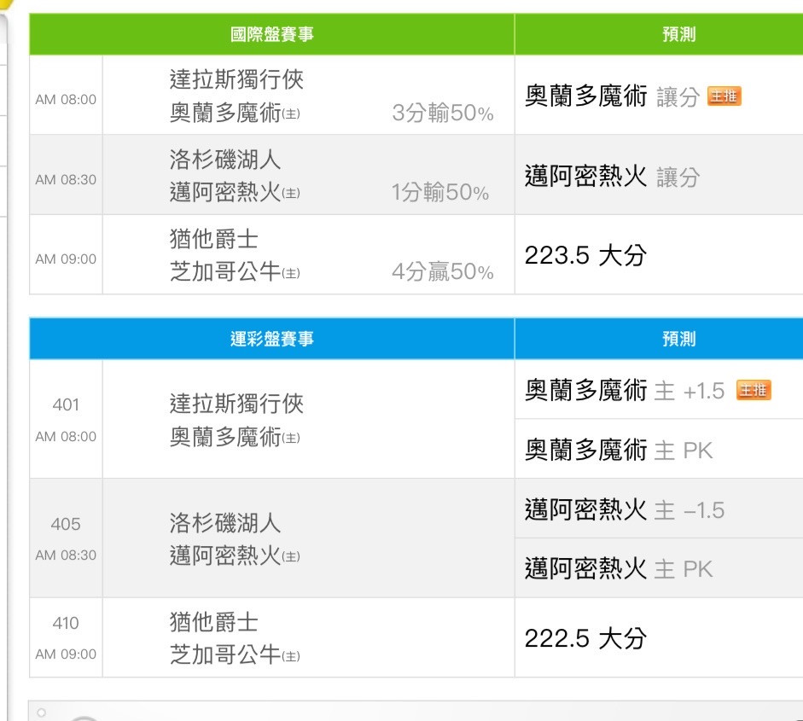Select 邁阿密熱火(主) in the 國際盤賽事 table
This screenshot has height=721, width=803.
pyautogui.click(x=235, y=192)
